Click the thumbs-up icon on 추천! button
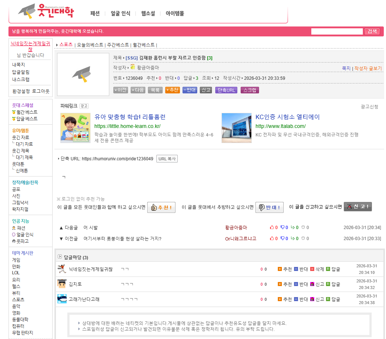This screenshot has height=339, width=386. point(154,207)
